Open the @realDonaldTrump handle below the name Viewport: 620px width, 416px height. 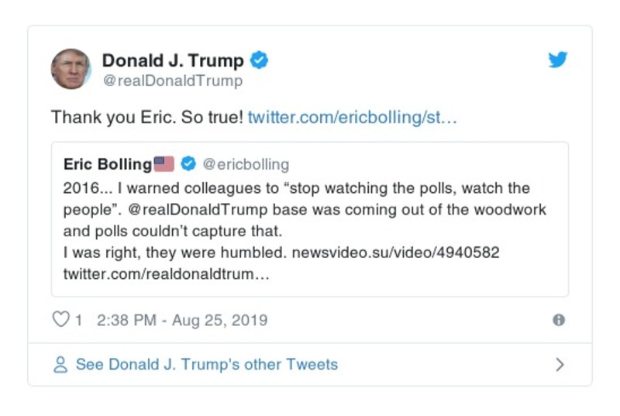pyautogui.click(x=172, y=81)
